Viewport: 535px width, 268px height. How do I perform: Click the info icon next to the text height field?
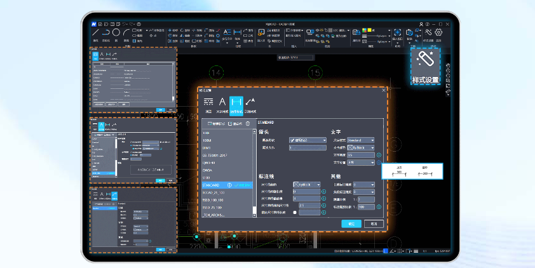coord(379,155)
